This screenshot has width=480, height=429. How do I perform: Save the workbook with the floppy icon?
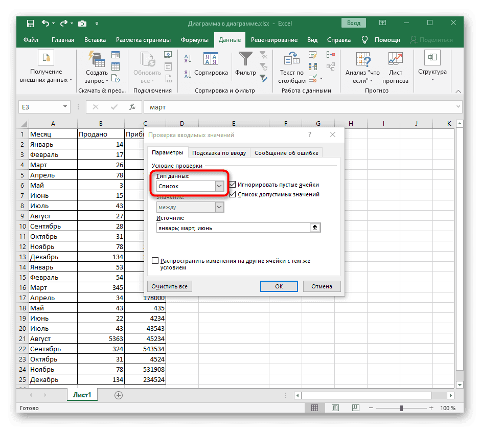31,24
